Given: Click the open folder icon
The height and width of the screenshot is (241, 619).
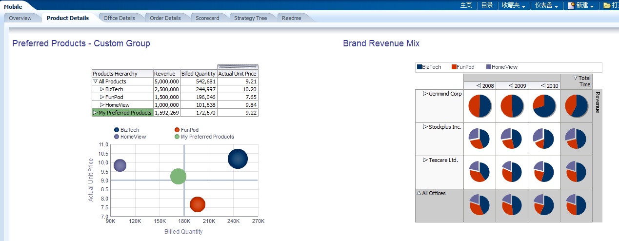Looking at the screenshot, I should coord(607,5).
